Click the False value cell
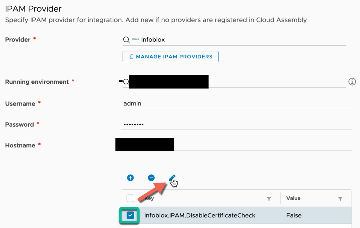Viewport: 360px width, 228px height. coord(294,215)
